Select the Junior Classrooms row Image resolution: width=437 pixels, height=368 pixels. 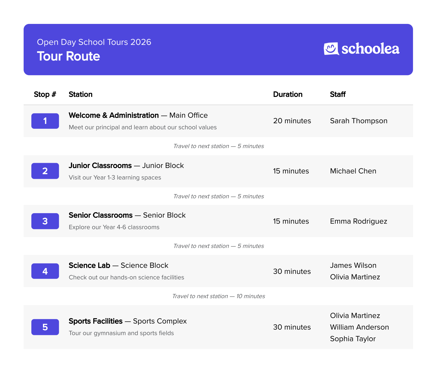tap(218, 171)
